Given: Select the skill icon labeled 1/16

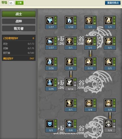Looking at the screenshot, I should click(x=69, y=20).
